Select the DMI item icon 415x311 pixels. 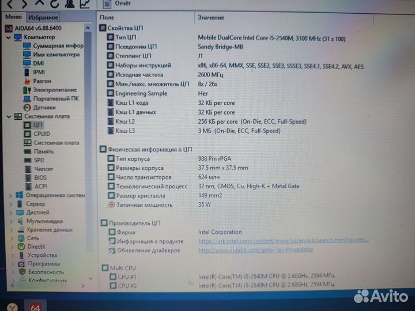click(27, 63)
